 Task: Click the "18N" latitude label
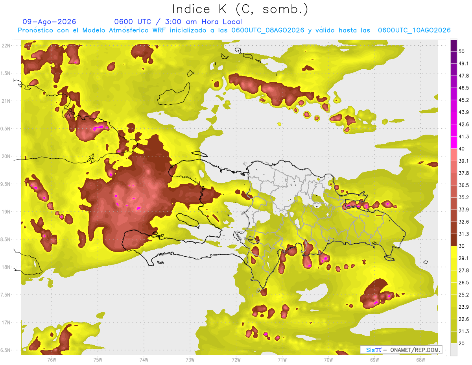(x=6, y=267)
